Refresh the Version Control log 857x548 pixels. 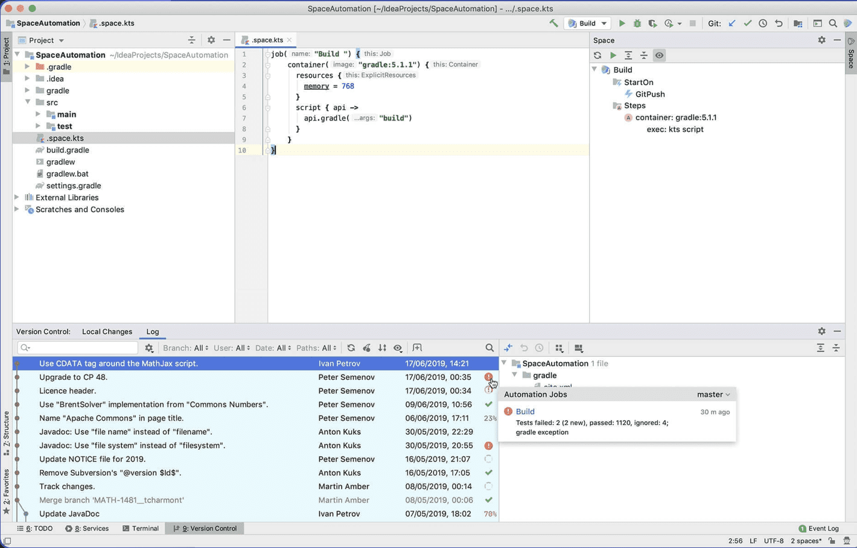(351, 348)
